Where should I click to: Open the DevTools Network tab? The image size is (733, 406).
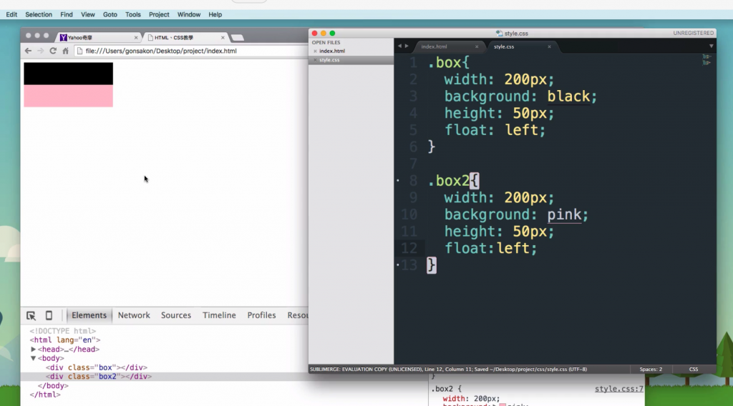[x=134, y=315]
